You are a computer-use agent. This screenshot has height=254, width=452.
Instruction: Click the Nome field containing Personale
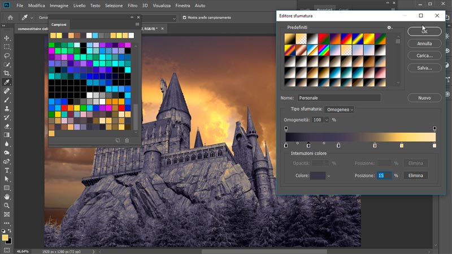[x=339, y=98]
